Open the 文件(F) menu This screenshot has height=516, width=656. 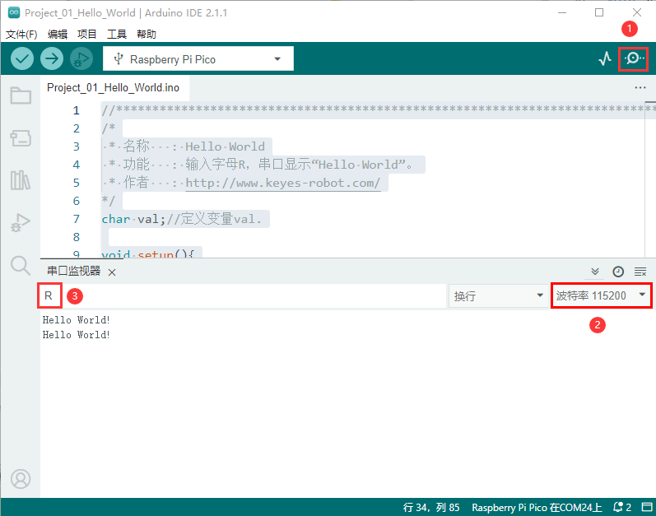pyautogui.click(x=21, y=35)
